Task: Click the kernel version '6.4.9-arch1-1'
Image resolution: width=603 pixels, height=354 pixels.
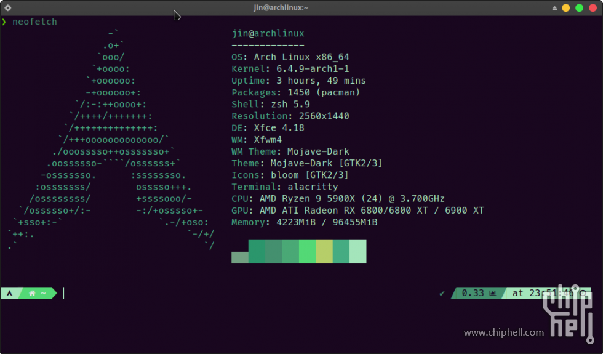Action: (313, 69)
